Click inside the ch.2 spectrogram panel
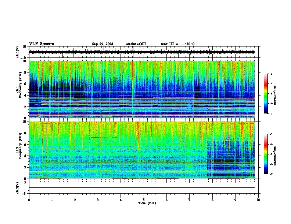The width and height of the screenshot is (291, 224). point(142,150)
